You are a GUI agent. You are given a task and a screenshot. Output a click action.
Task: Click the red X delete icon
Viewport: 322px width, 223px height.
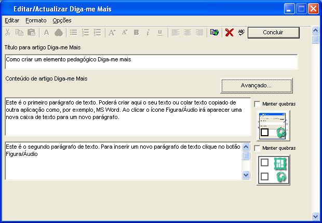[229, 33]
